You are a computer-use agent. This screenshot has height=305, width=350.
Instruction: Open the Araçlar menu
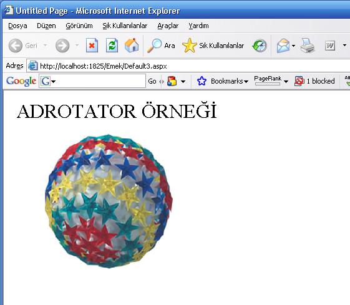click(168, 26)
